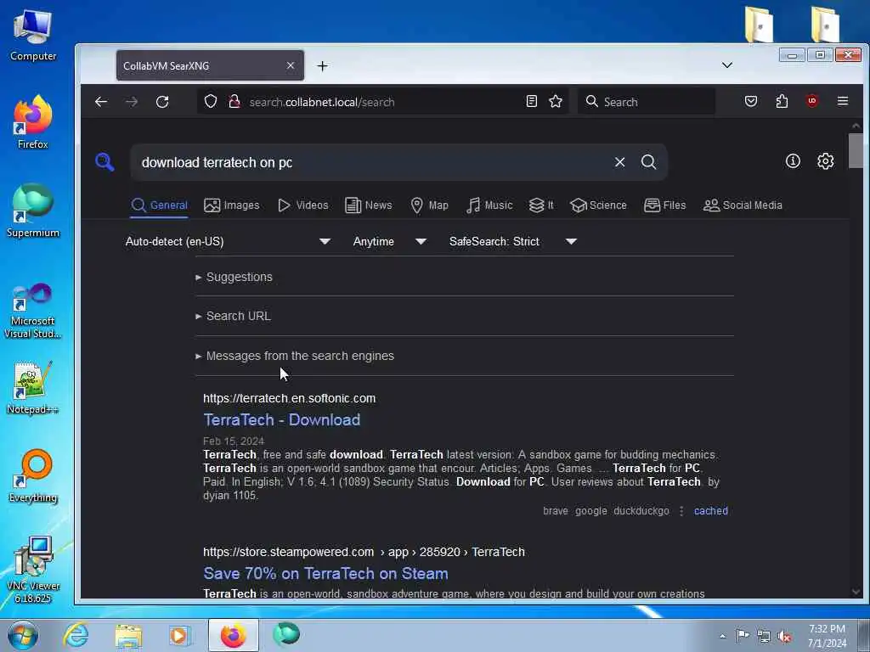Switch to the General search tab
This screenshot has height=652, width=870.
(159, 205)
